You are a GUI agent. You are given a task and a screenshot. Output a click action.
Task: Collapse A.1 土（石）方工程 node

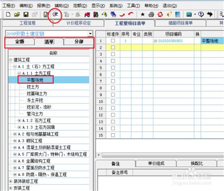coord(15,66)
